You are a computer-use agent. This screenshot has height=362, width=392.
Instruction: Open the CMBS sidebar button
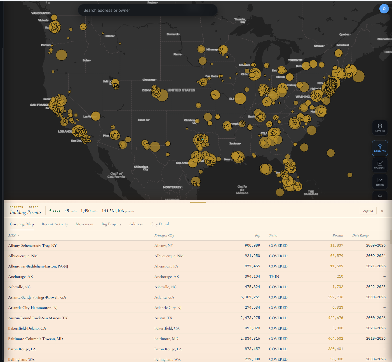[380, 182]
